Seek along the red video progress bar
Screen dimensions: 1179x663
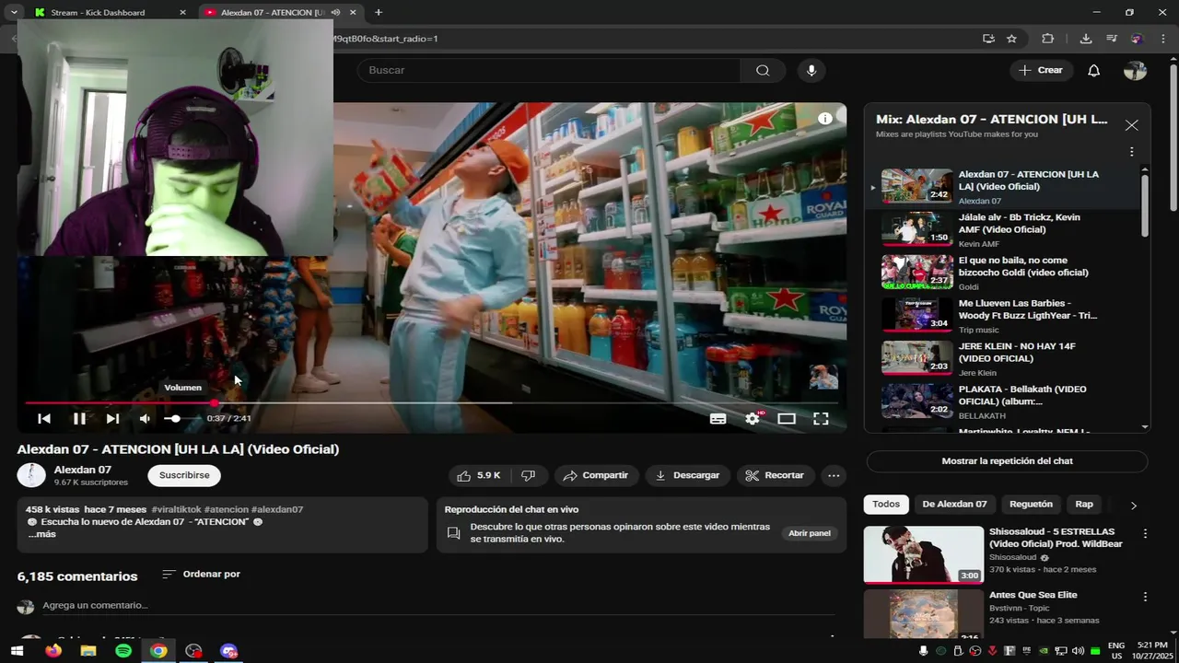click(x=431, y=402)
